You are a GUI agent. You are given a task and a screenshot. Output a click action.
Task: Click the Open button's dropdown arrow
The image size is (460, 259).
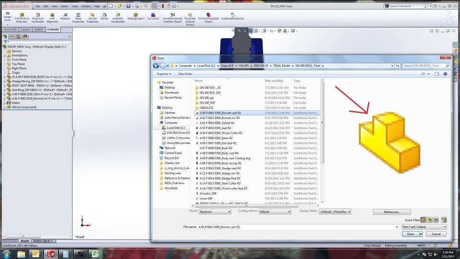click(421, 234)
